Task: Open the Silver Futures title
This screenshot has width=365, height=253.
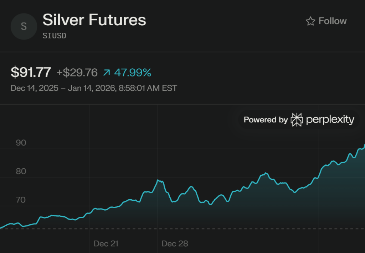Action: [94, 20]
